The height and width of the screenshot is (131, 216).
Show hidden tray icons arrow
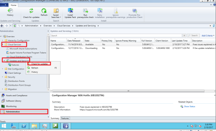(188, 126)
